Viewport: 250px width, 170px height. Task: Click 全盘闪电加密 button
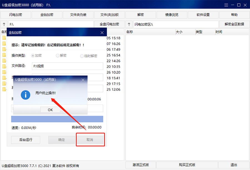[x=109, y=24]
